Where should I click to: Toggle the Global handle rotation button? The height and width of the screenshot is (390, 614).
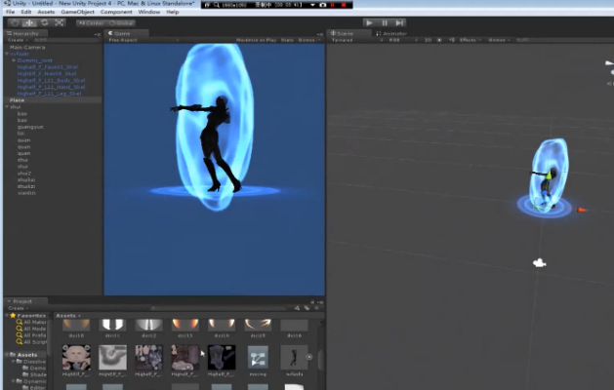[x=121, y=23]
